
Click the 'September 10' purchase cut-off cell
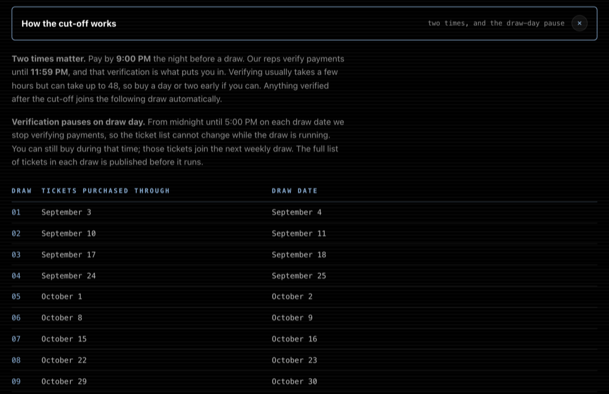pos(69,234)
